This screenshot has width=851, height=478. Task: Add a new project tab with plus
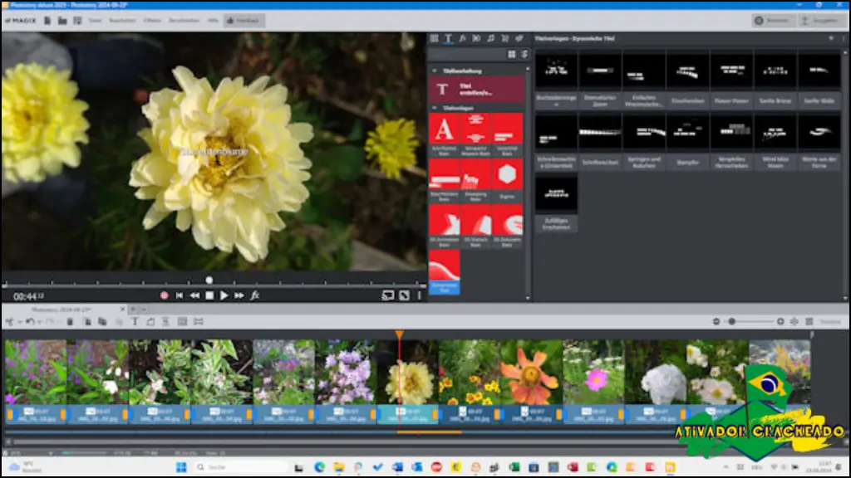tap(132, 310)
